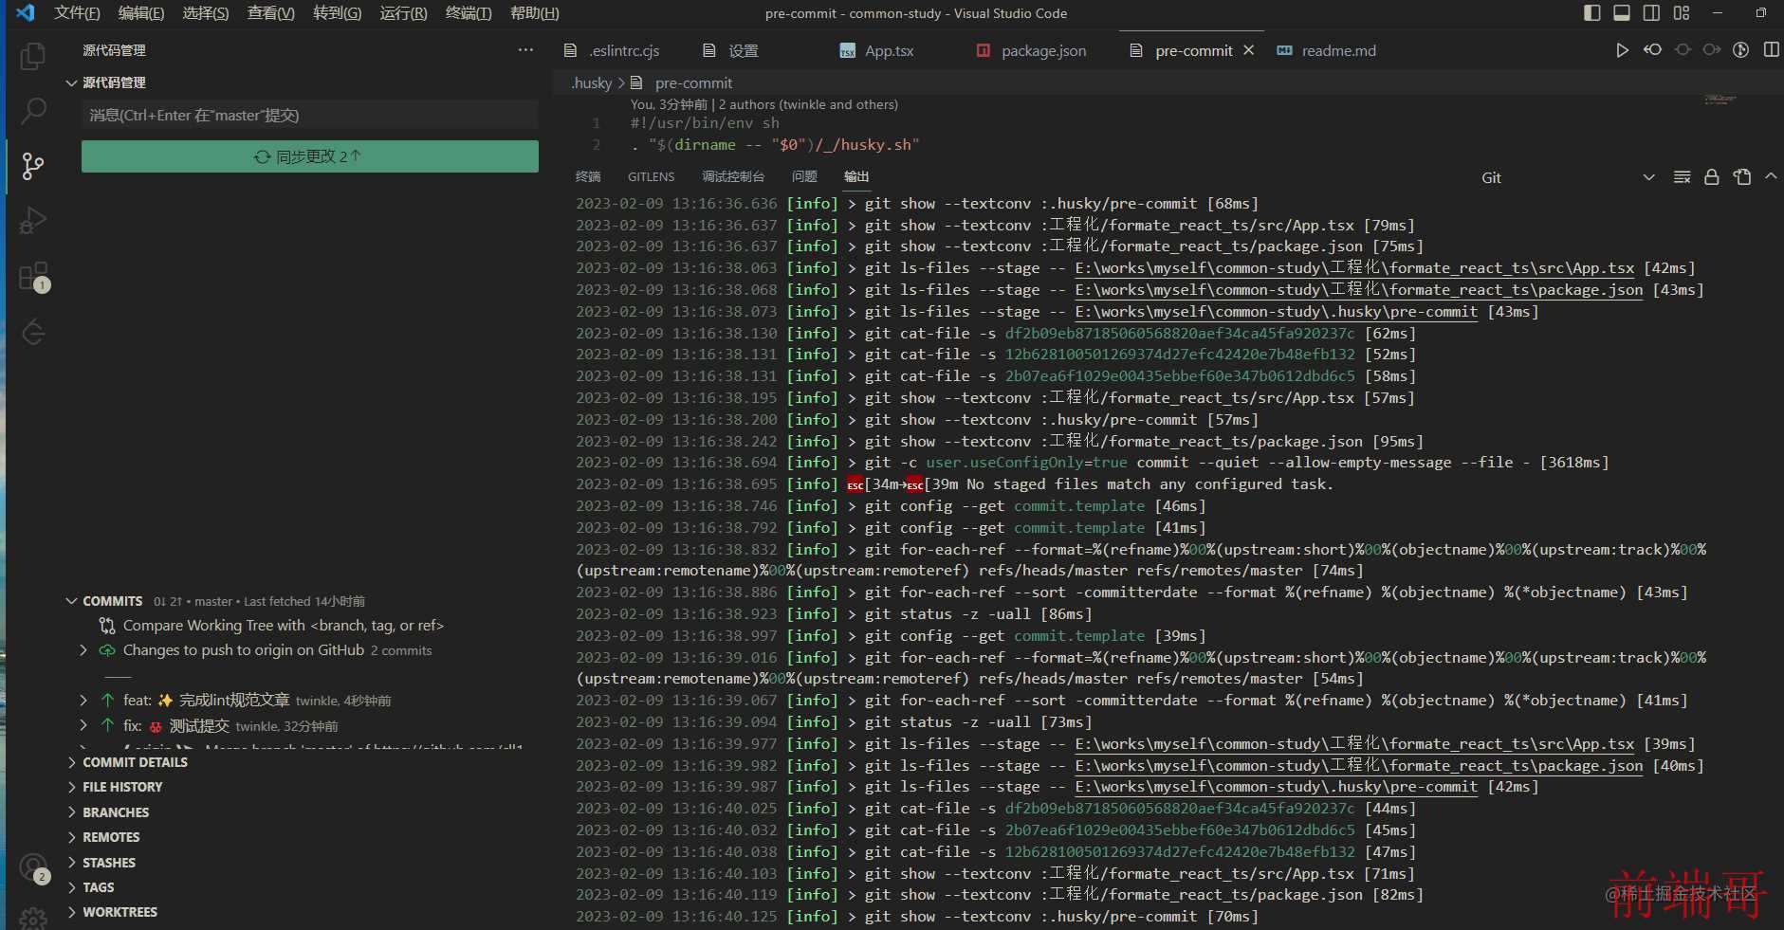Collapse the COMMITS section
Image resolution: width=1784 pixels, height=930 pixels.
(71, 601)
